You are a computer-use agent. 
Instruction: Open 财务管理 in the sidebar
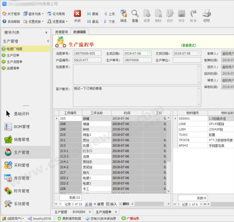pos(21,191)
